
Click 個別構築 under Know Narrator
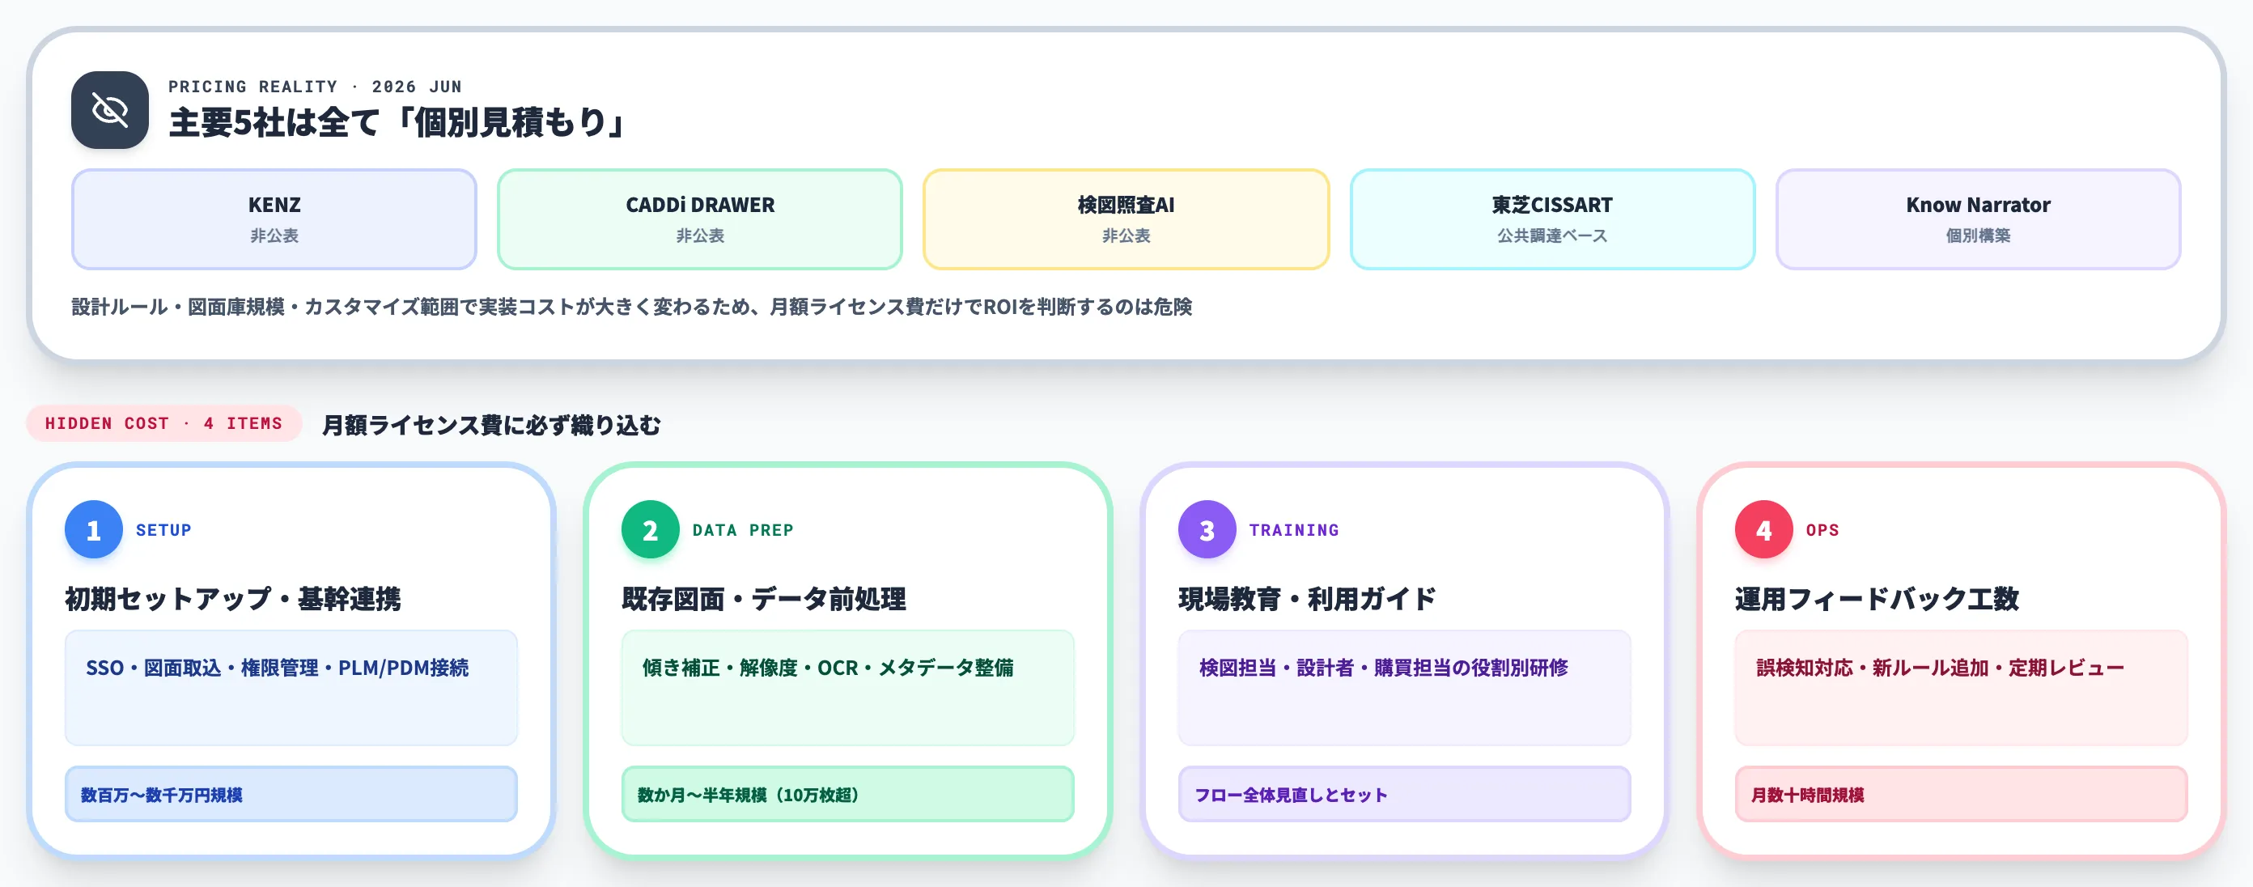coord(1979,236)
